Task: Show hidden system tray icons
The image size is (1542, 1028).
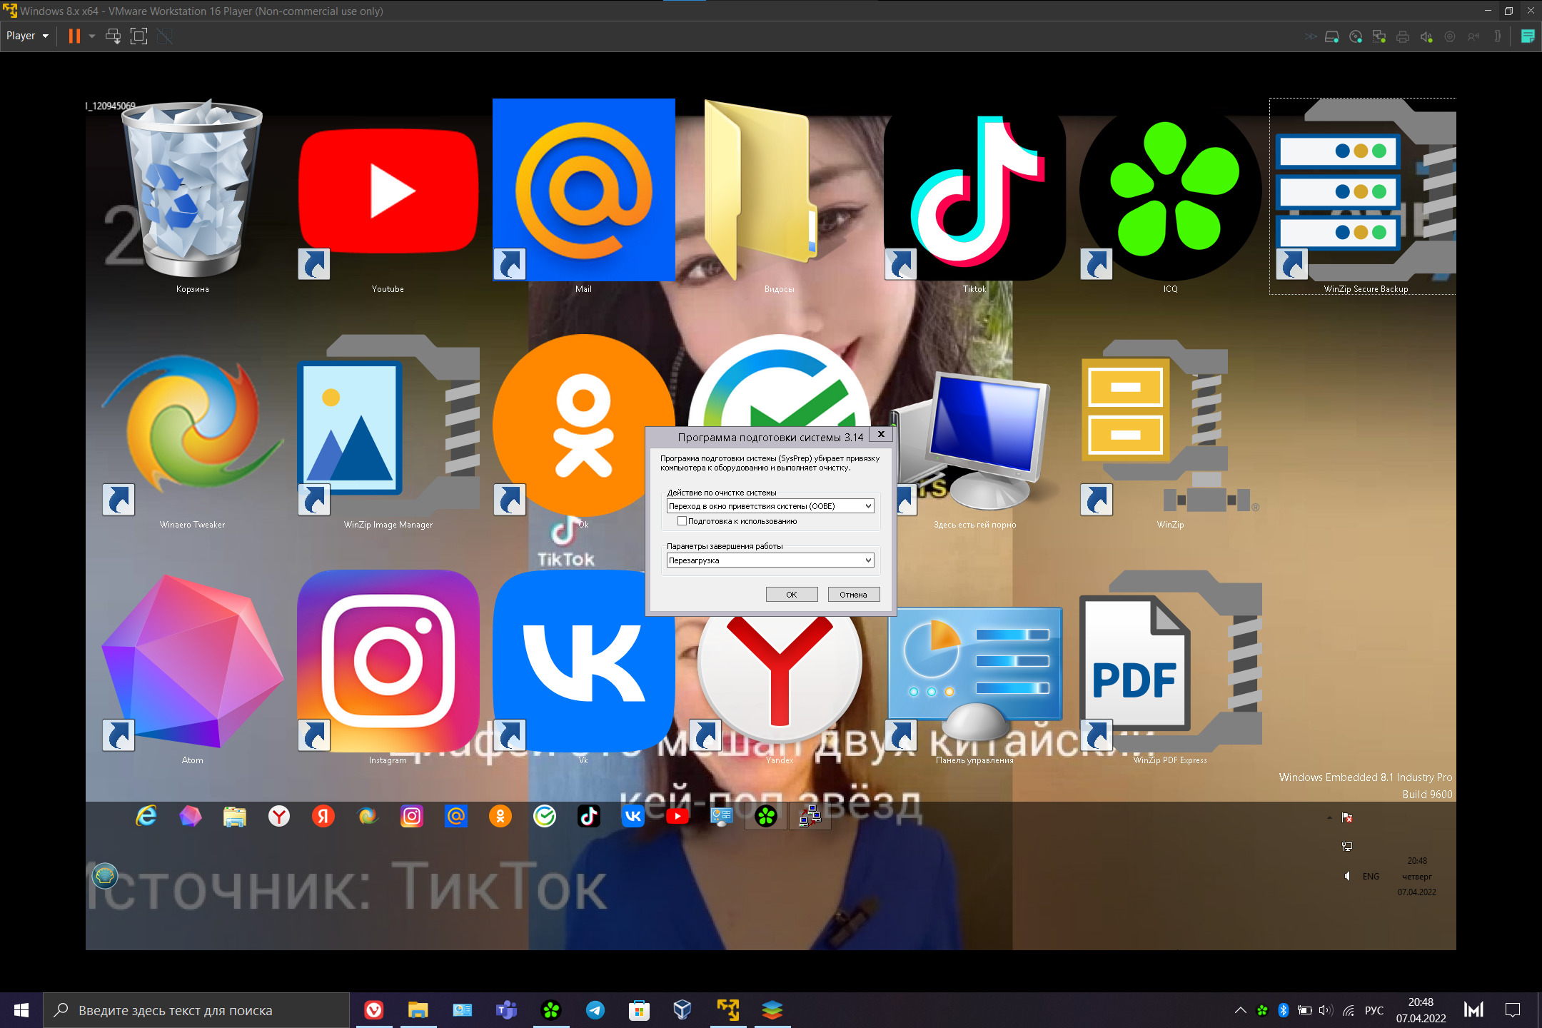Action: tap(1240, 1010)
